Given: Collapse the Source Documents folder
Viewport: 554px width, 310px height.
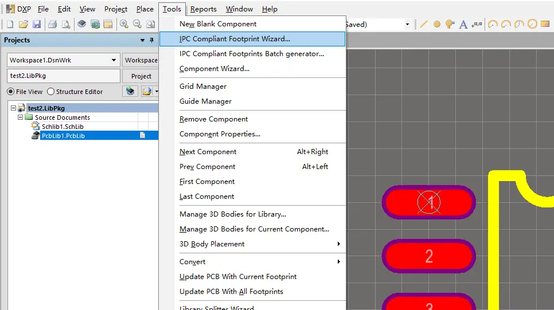Looking at the screenshot, I should 20,117.
